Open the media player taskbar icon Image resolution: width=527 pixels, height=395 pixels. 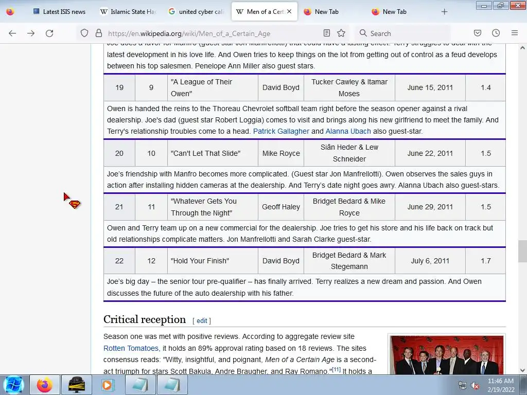pyautogui.click(x=108, y=385)
